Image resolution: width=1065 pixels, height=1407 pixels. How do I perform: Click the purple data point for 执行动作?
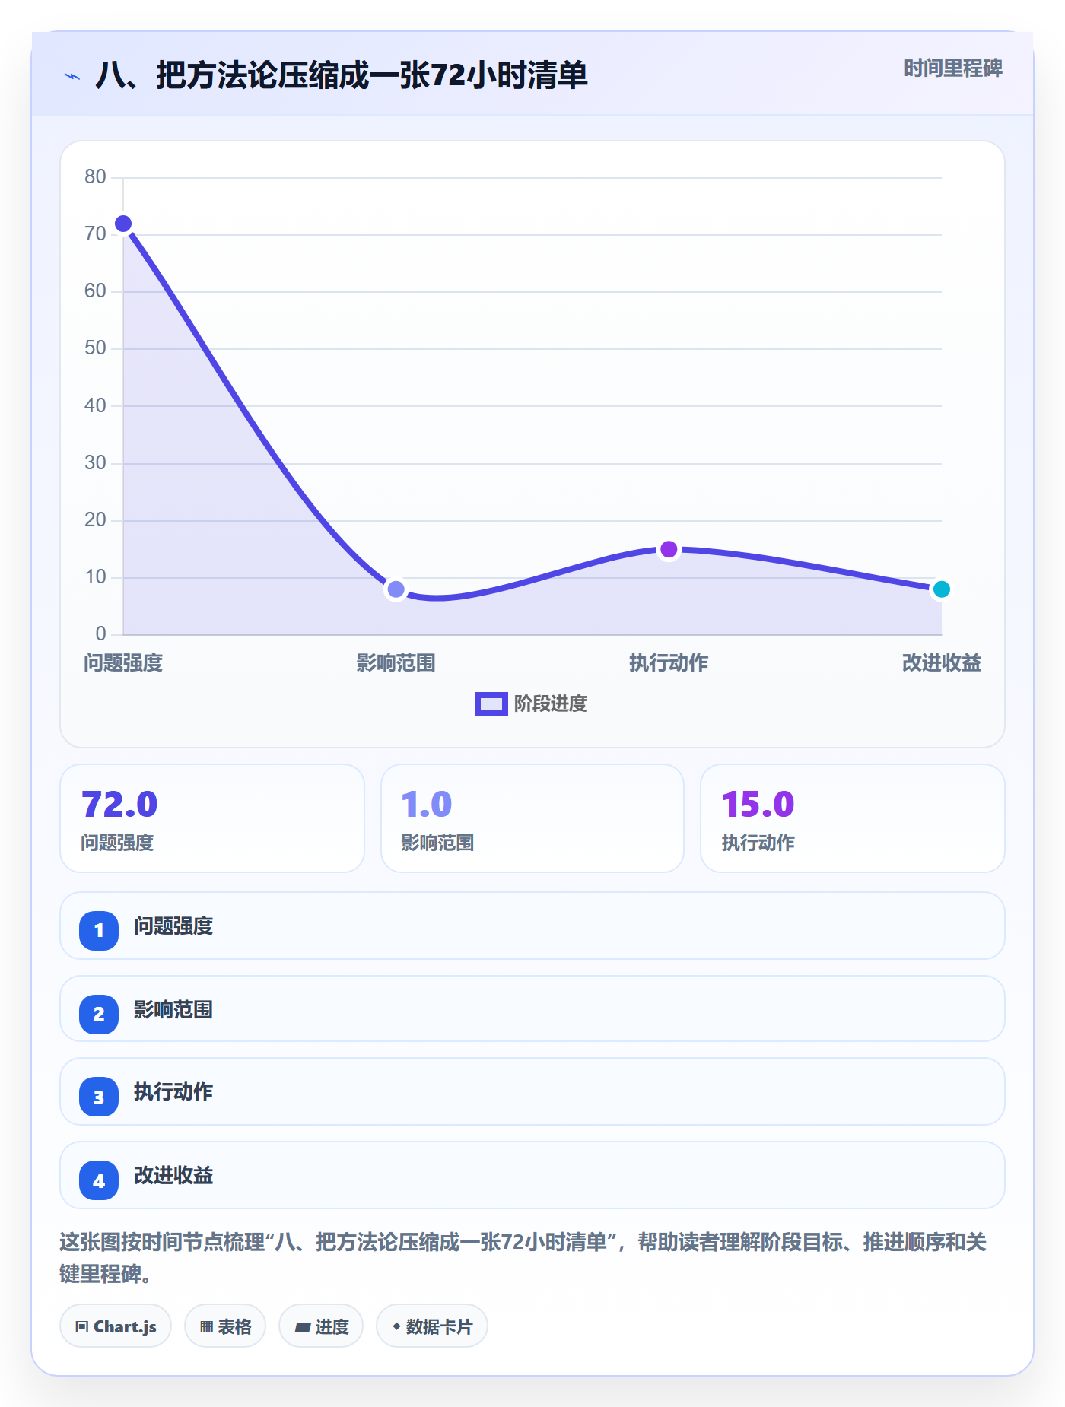pos(669,549)
